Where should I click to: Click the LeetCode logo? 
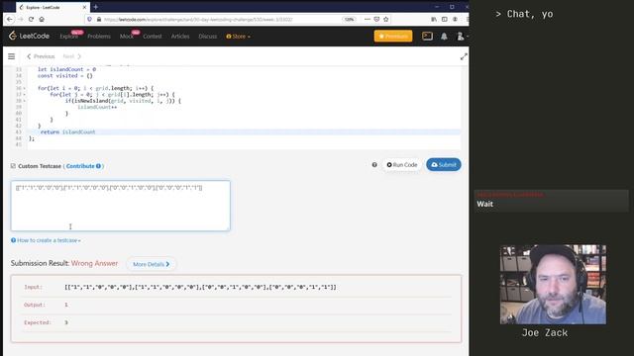pyautogui.click(x=29, y=36)
